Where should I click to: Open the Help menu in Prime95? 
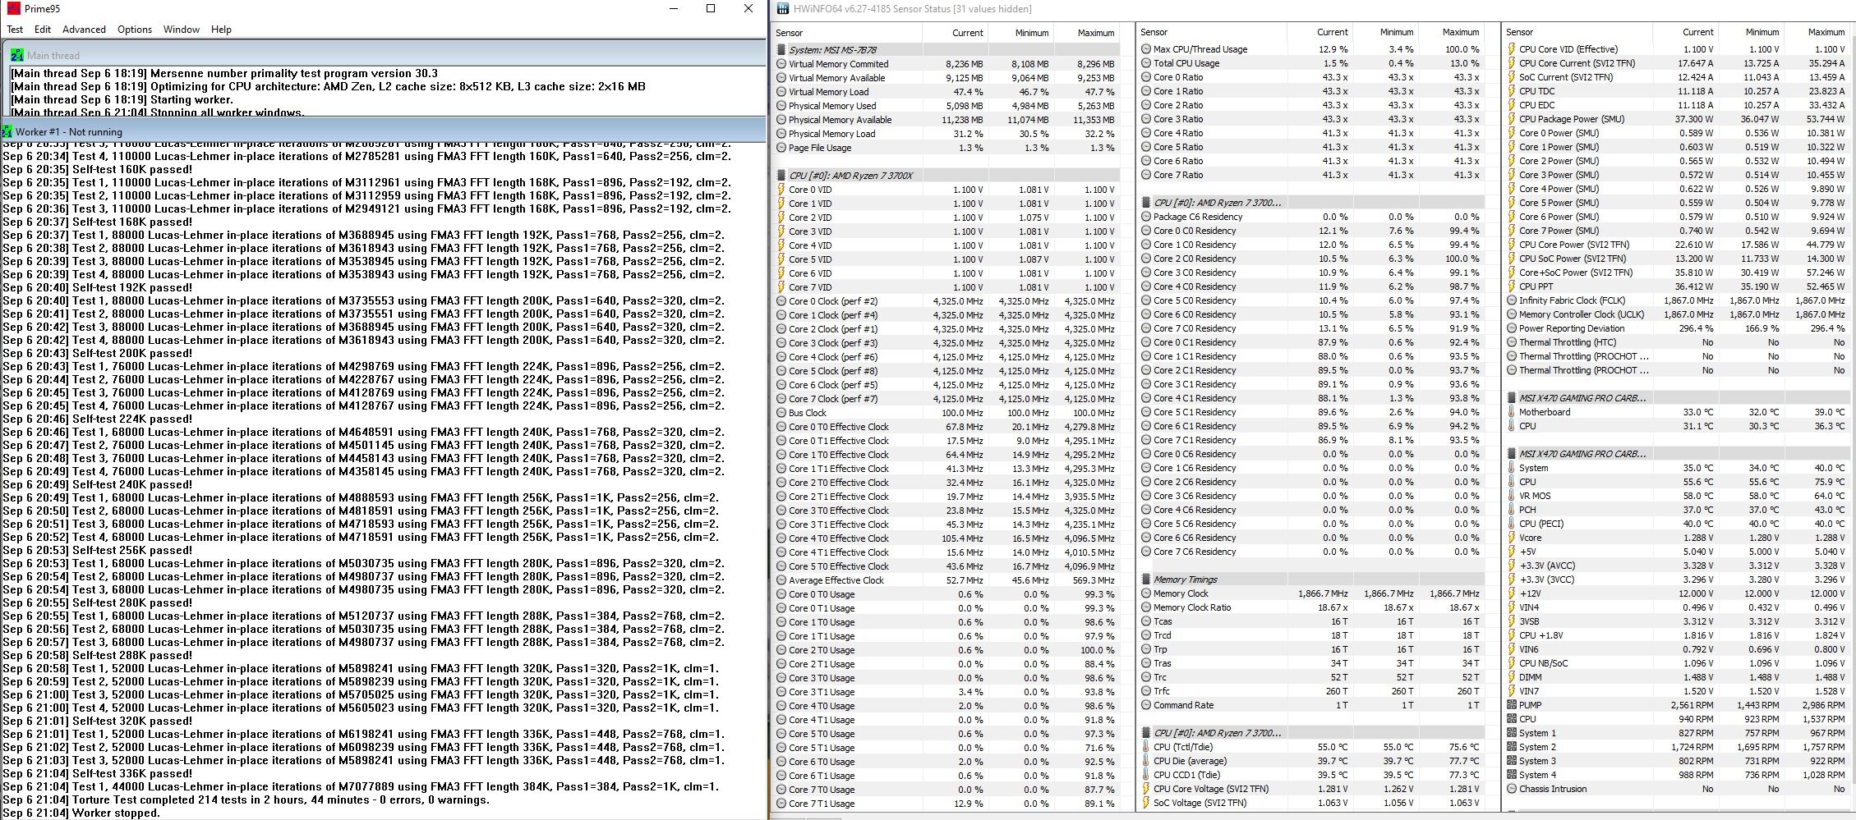click(x=221, y=30)
